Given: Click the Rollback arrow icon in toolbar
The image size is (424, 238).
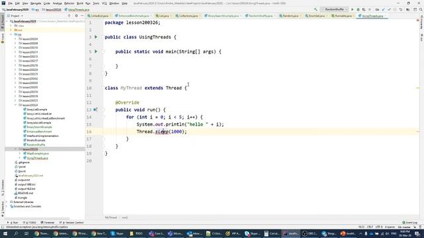Looking at the screenshot, I should 401,9.
